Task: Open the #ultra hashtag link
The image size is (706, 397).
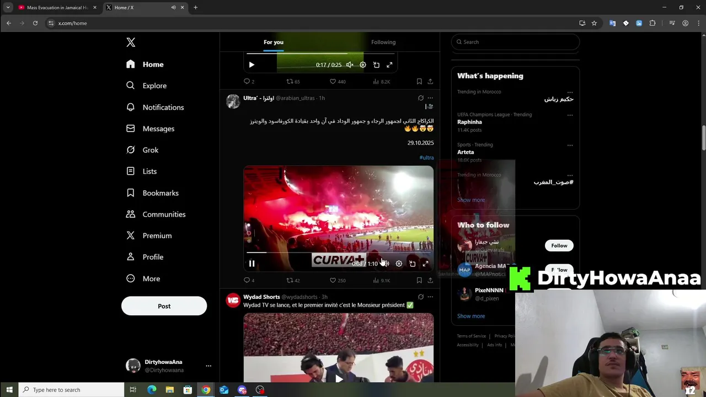Action: 426,158
